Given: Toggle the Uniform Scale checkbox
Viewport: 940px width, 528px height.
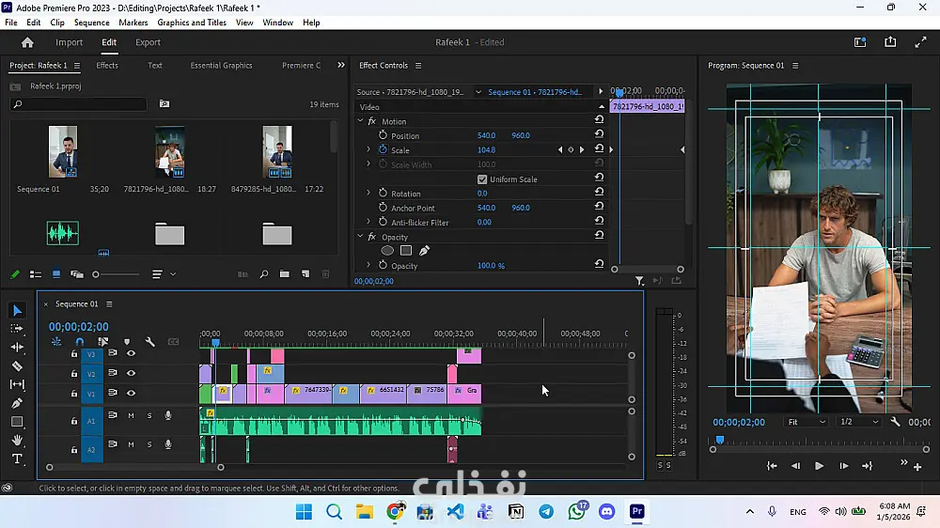Looking at the screenshot, I should point(482,179).
